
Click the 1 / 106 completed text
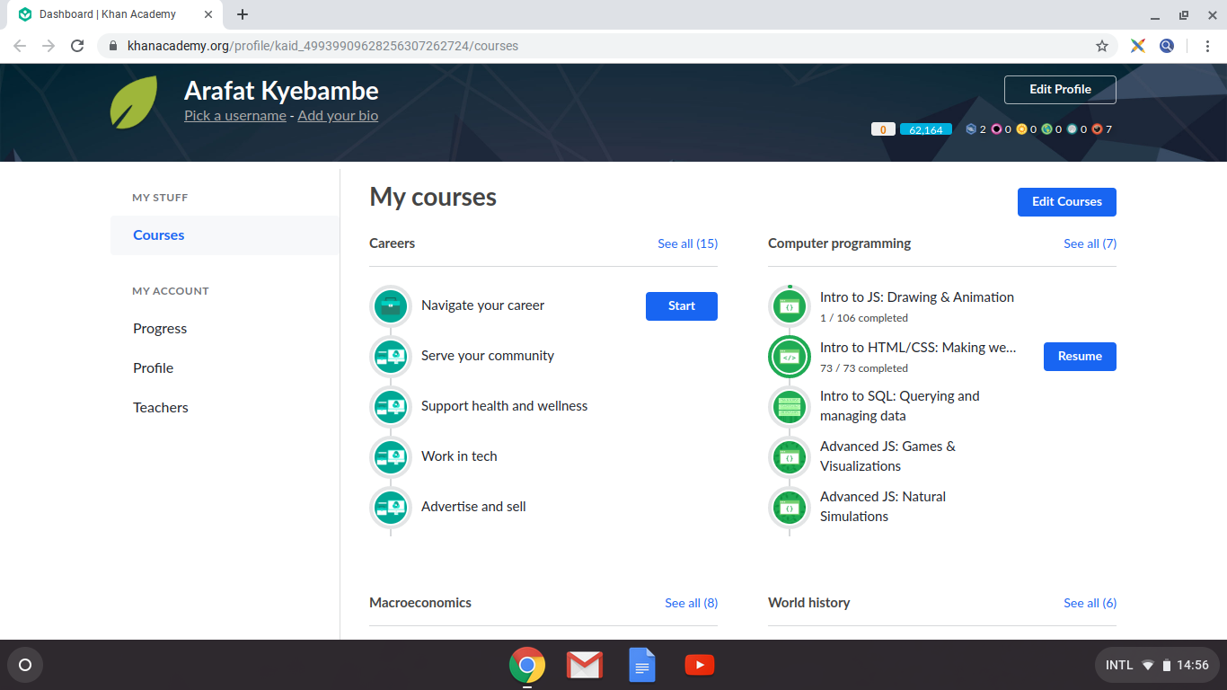[864, 318]
